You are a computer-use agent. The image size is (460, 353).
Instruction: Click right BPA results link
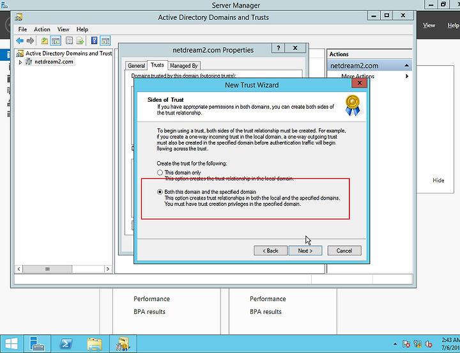(266, 311)
